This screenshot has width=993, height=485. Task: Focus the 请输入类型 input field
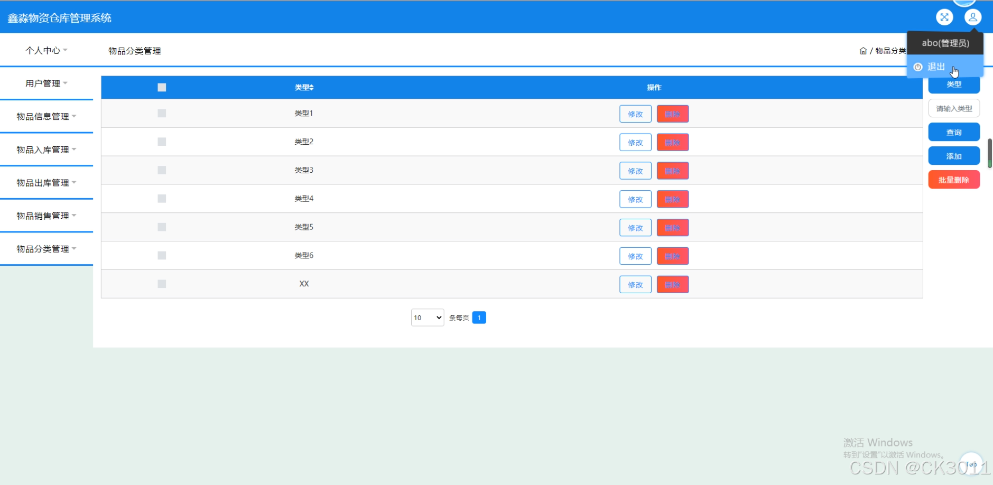tap(953, 108)
